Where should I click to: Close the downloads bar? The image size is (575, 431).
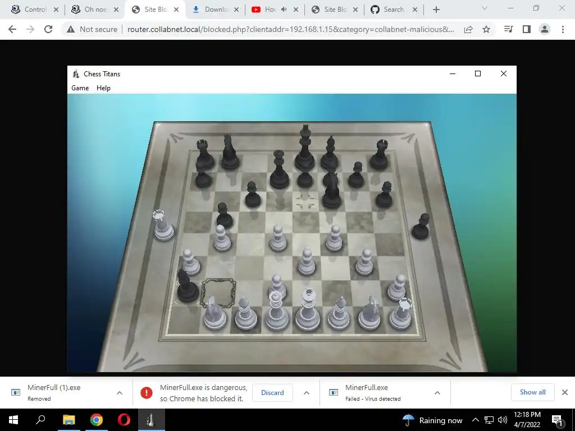coord(565,392)
